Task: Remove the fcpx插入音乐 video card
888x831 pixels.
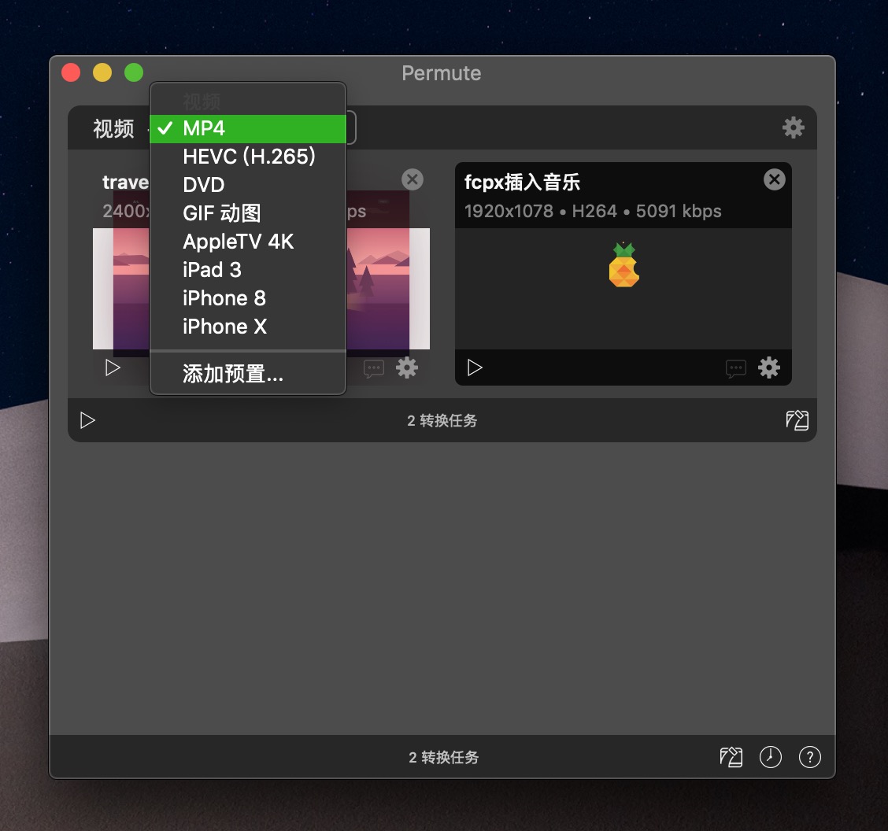Action: point(774,179)
